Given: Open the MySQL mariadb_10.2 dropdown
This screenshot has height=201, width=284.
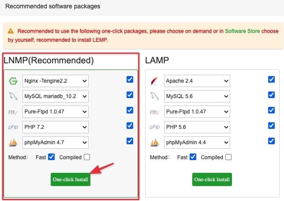Looking at the screenshot, I should pos(56,96).
